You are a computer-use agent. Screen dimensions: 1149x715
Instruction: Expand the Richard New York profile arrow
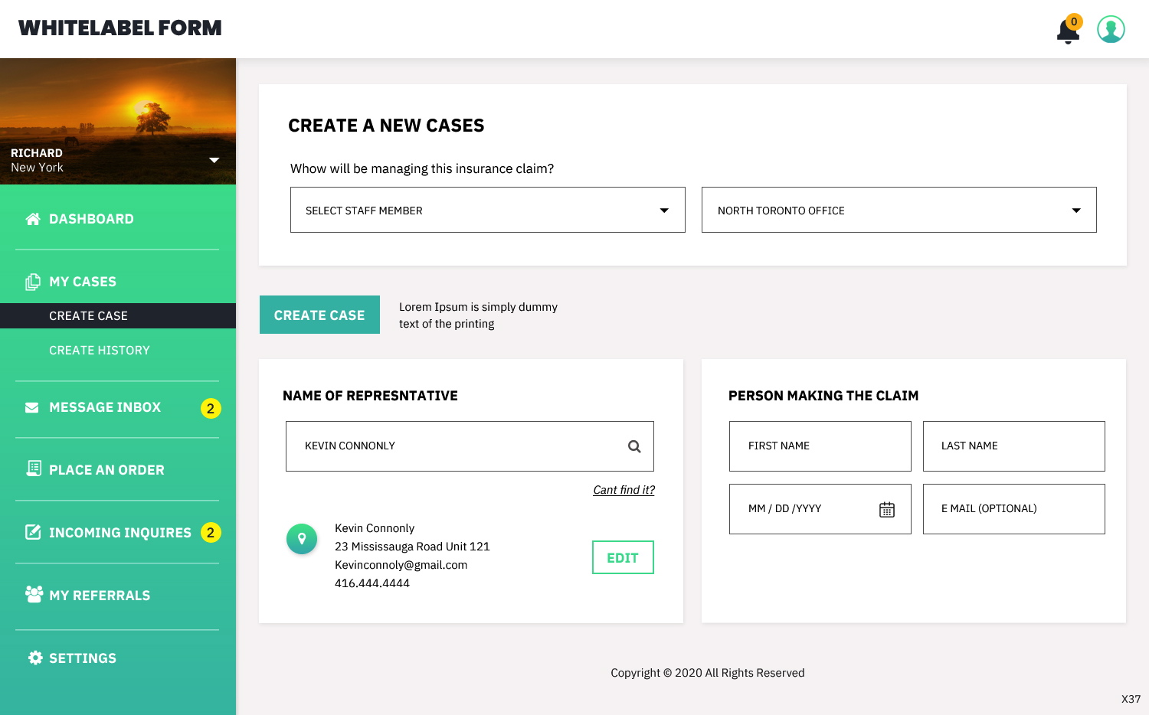point(214,160)
